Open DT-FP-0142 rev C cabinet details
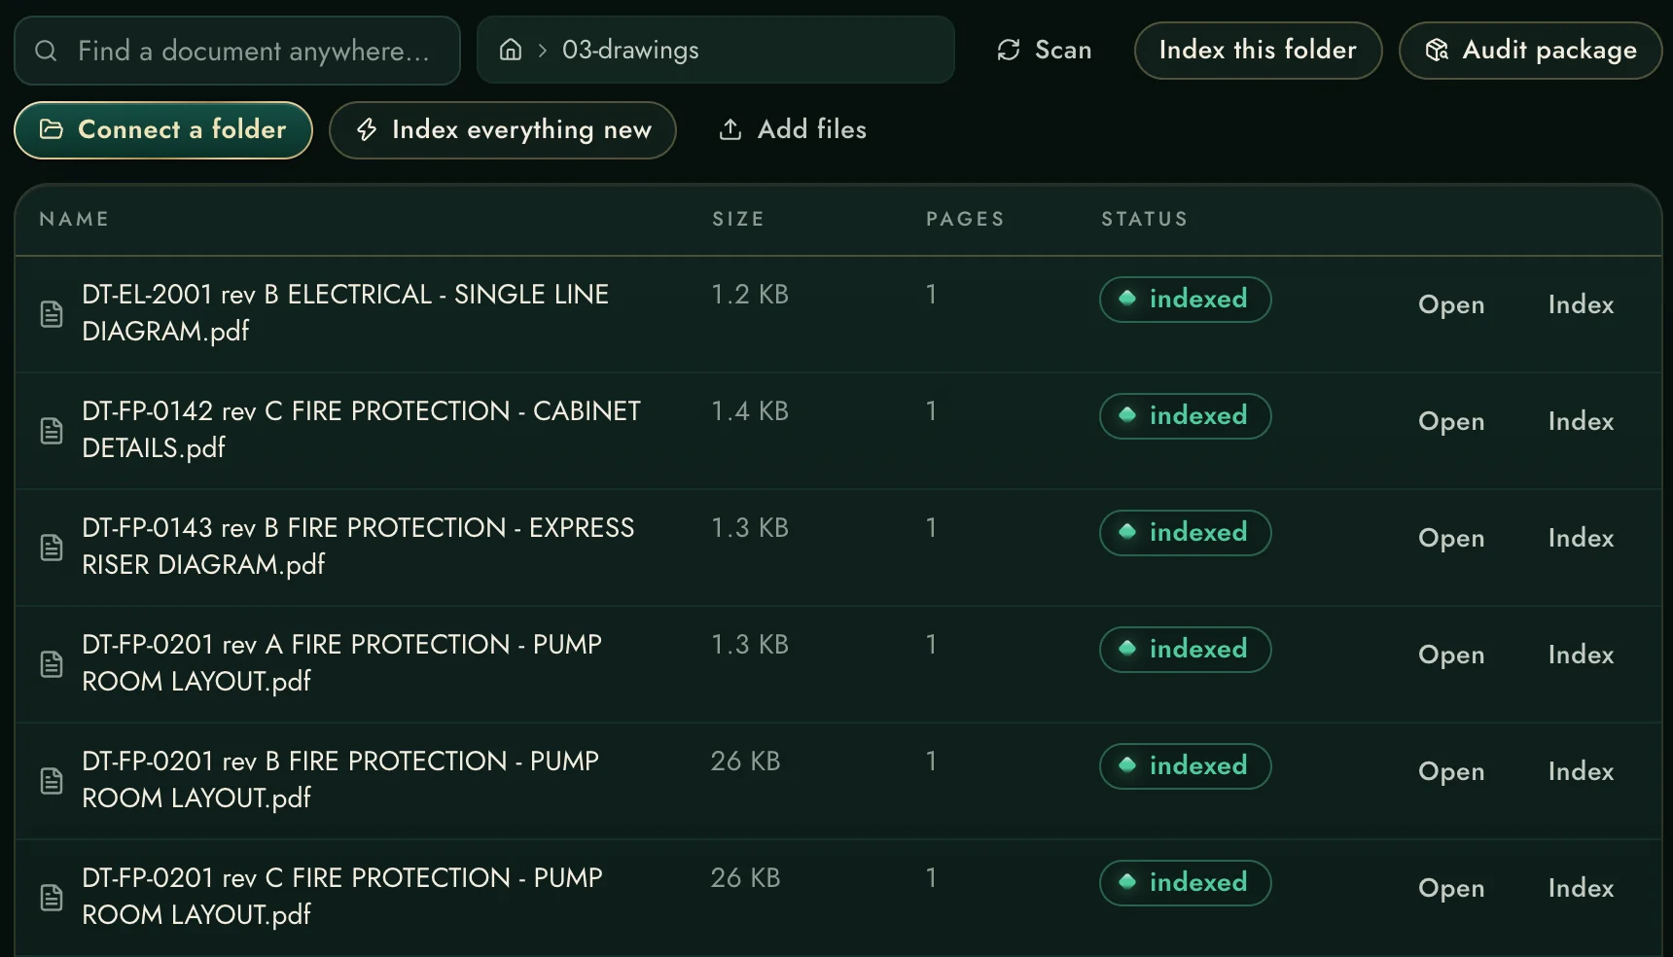1673x957 pixels. pyautogui.click(x=1451, y=421)
